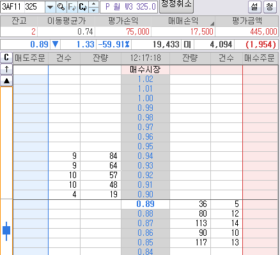Click the blue candlestick indicator
Viewport: 280px width, 255px height.
click(x=6, y=231)
